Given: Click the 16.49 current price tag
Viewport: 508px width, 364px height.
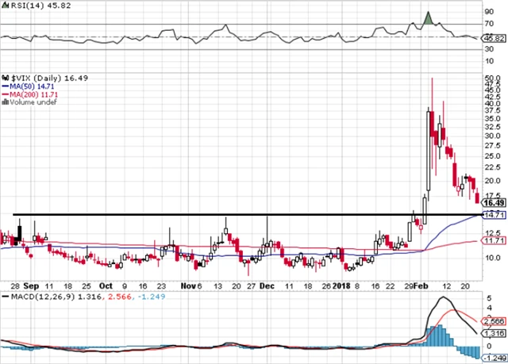Looking at the screenshot, I should coord(495,204).
